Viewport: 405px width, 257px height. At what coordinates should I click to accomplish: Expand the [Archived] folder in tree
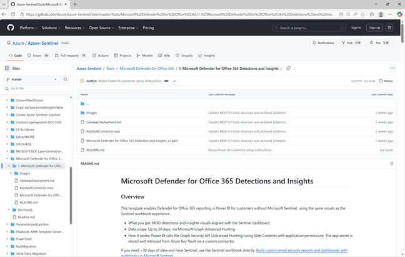pos(9,210)
